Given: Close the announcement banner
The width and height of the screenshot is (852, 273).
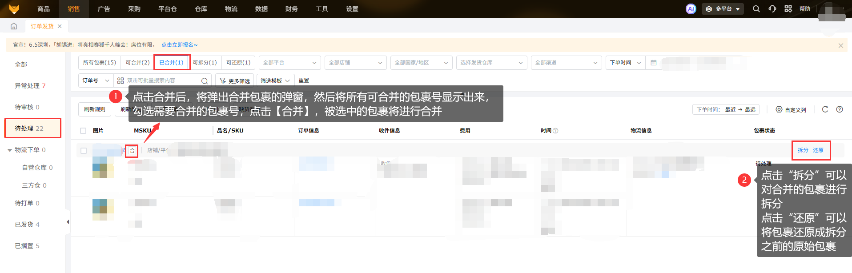Looking at the screenshot, I should tap(840, 45).
